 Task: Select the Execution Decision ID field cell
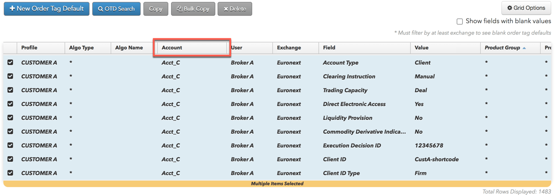(365, 145)
